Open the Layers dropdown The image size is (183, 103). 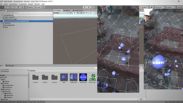click(x=171, y=7)
